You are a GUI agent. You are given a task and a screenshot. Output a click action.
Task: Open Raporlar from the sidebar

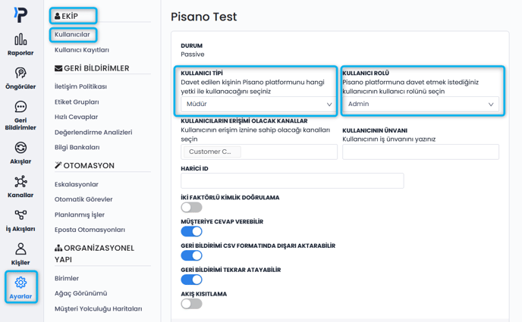point(20,39)
